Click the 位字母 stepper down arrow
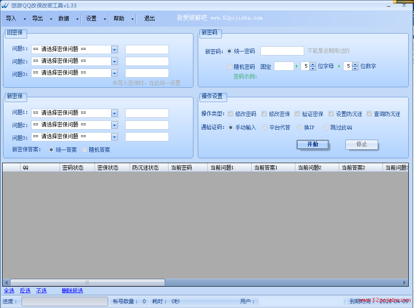This screenshot has width=414, height=308. 312,68
